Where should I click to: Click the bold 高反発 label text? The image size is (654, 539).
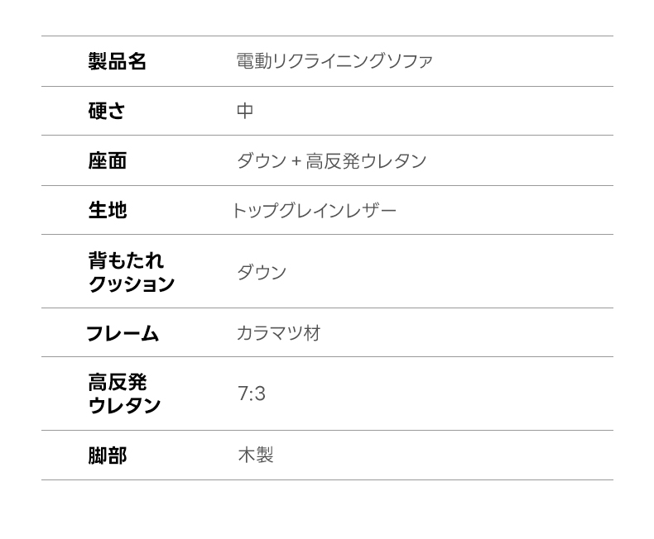(x=117, y=382)
